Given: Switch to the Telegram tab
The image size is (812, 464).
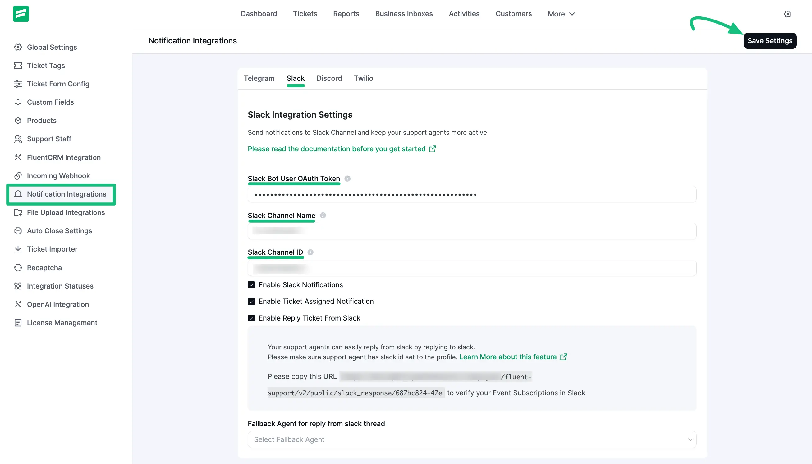Looking at the screenshot, I should 259,78.
